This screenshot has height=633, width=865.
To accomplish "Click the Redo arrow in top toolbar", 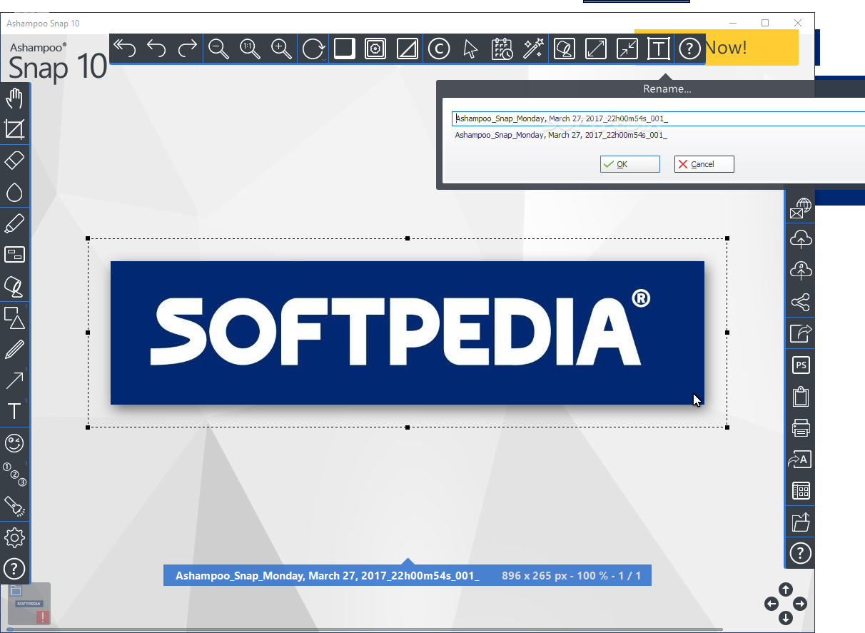I will (188, 49).
